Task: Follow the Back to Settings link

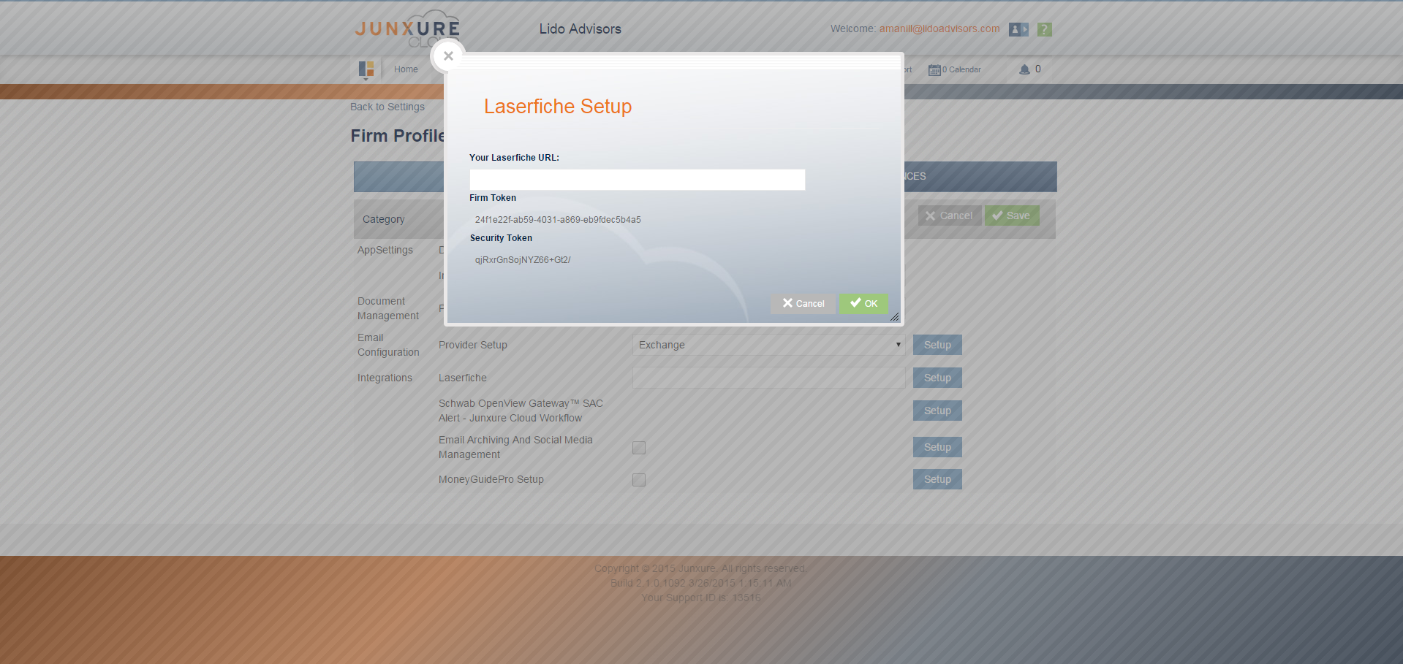Action: pos(387,107)
